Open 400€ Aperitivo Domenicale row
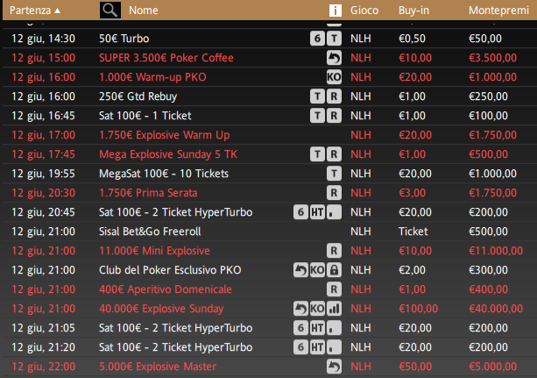The image size is (537, 378). pyautogui.click(x=270, y=289)
